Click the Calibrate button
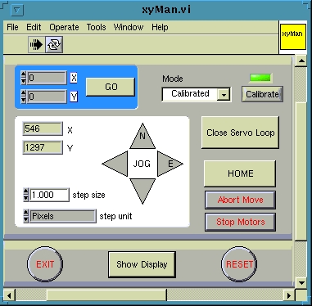This screenshot has width=312, height=306. click(262, 94)
